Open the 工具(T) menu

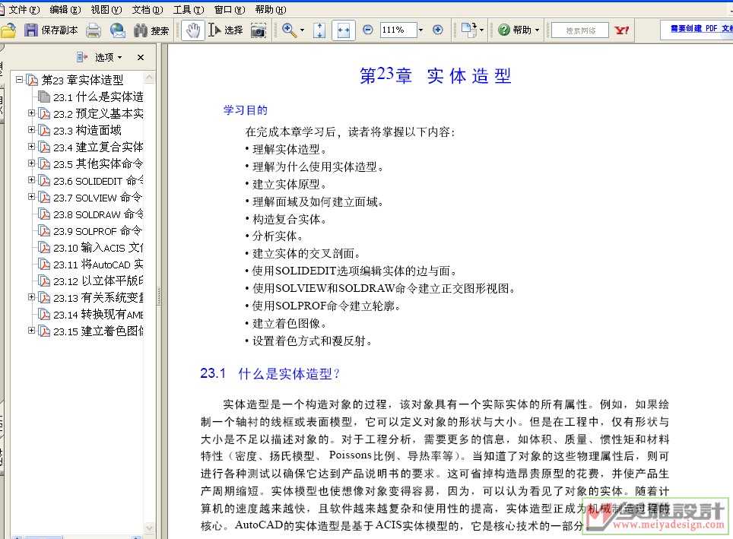tap(188, 10)
